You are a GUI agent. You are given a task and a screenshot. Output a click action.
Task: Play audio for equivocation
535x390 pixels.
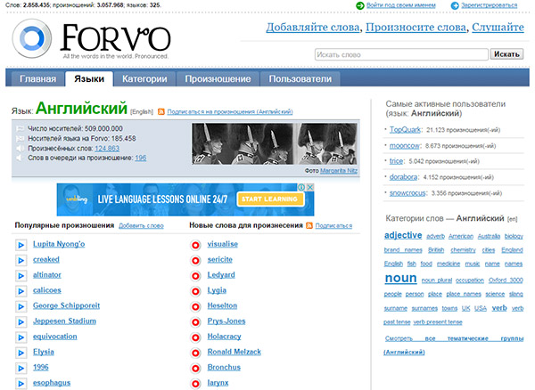pos(21,337)
